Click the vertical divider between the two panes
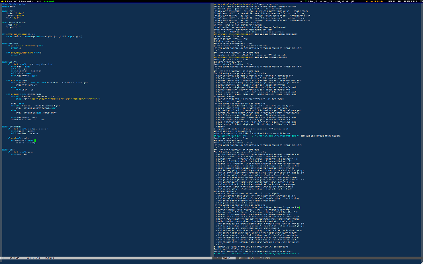 (x=211, y=132)
